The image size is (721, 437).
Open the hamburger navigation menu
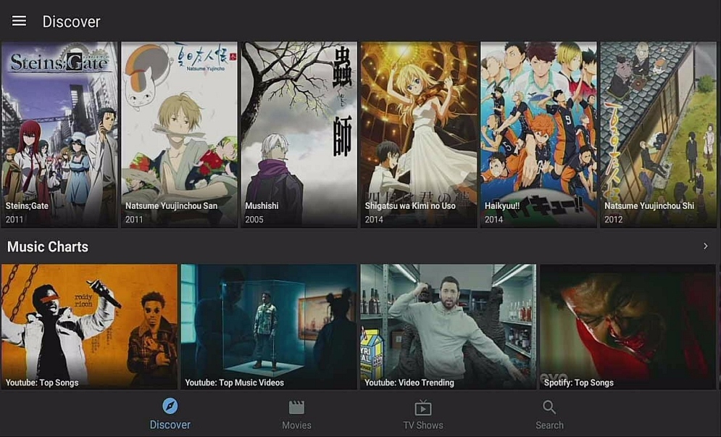(x=19, y=21)
